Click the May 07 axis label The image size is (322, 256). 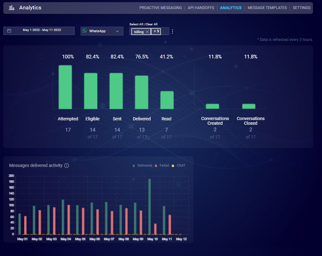click(109, 239)
